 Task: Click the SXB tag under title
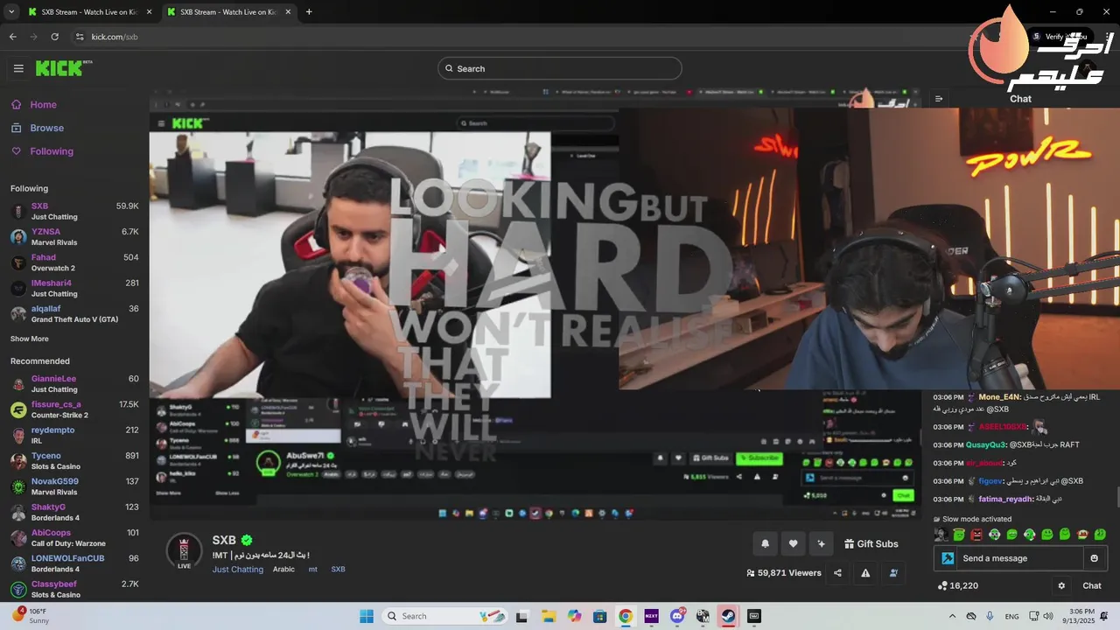click(x=338, y=570)
